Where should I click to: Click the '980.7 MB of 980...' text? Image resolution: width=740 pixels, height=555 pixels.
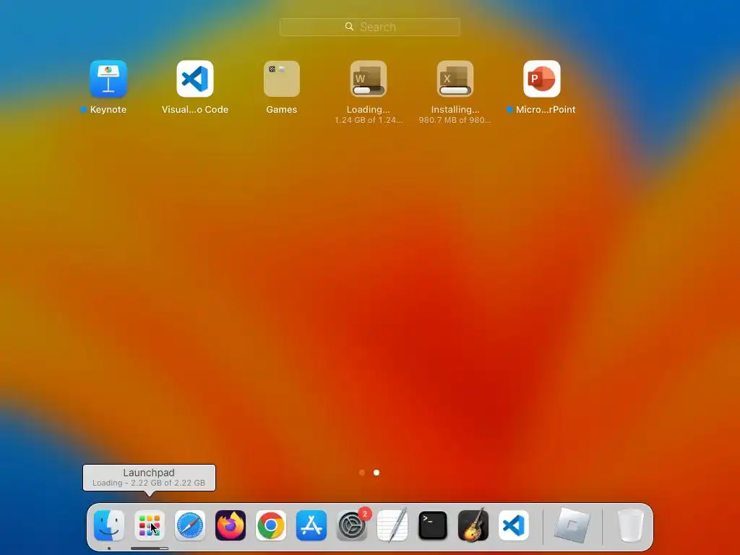455,121
